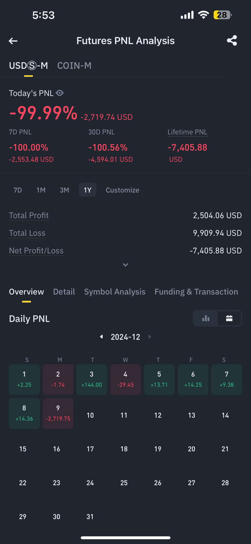Open the Symbol Analysis tab
The height and width of the screenshot is (544, 251).
[115, 292]
